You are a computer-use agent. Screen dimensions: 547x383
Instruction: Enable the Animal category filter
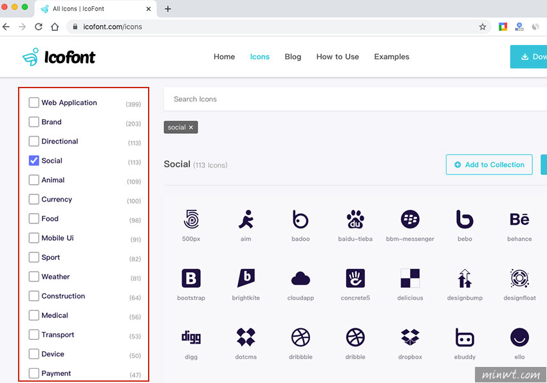[x=34, y=180]
